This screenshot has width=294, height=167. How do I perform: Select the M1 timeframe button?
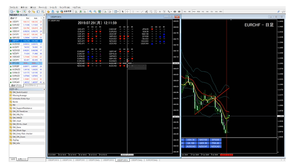[185, 12]
